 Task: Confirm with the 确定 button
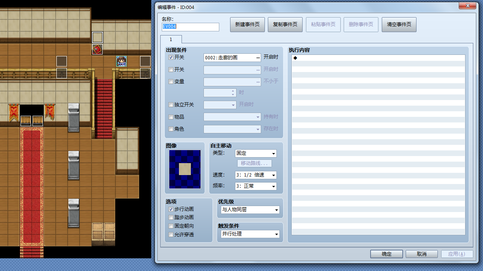pos(387,254)
